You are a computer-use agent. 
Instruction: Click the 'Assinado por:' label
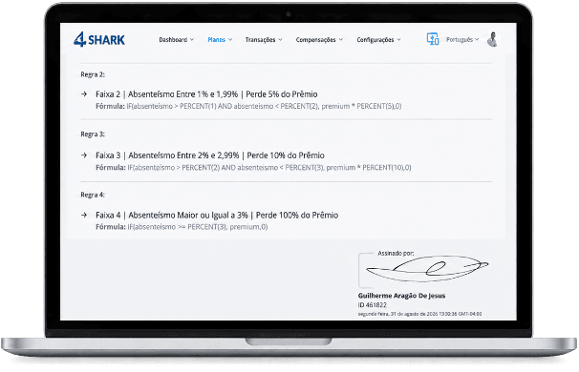tap(396, 254)
